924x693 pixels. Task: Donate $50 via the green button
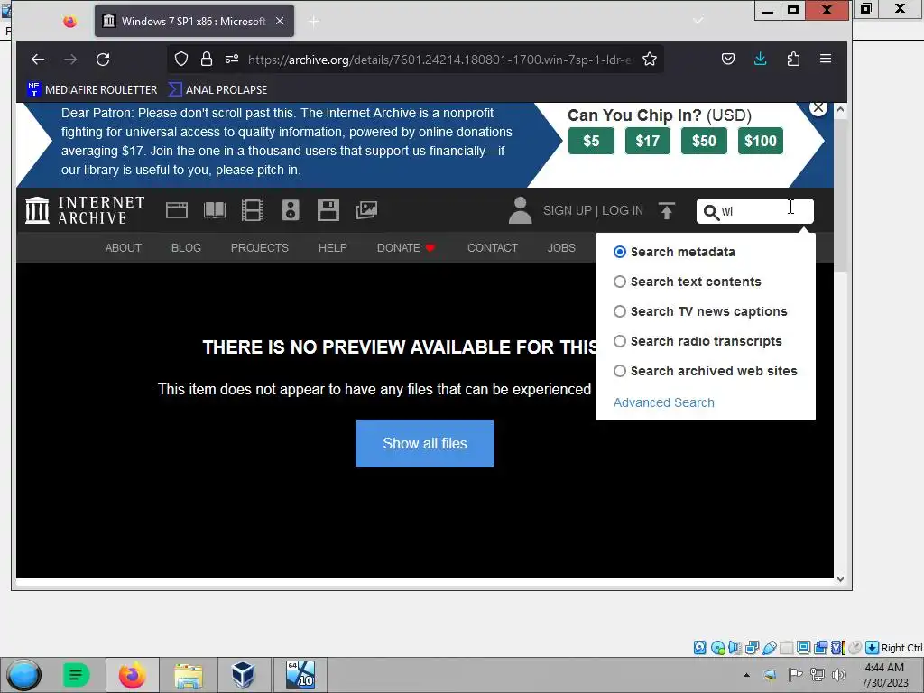pyautogui.click(x=704, y=141)
